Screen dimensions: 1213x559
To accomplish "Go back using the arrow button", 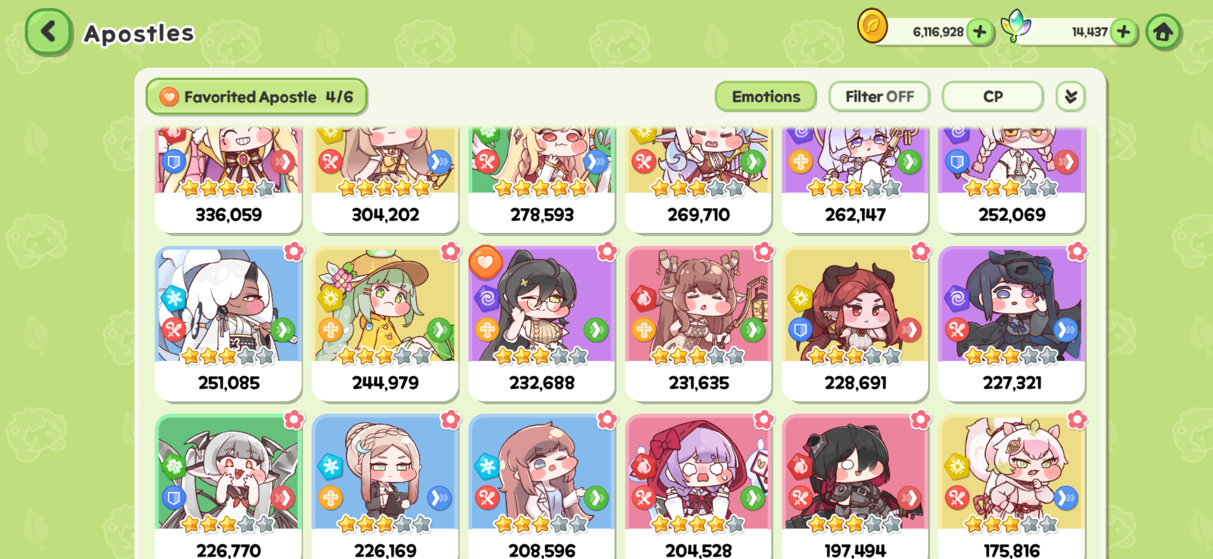I will (x=48, y=32).
